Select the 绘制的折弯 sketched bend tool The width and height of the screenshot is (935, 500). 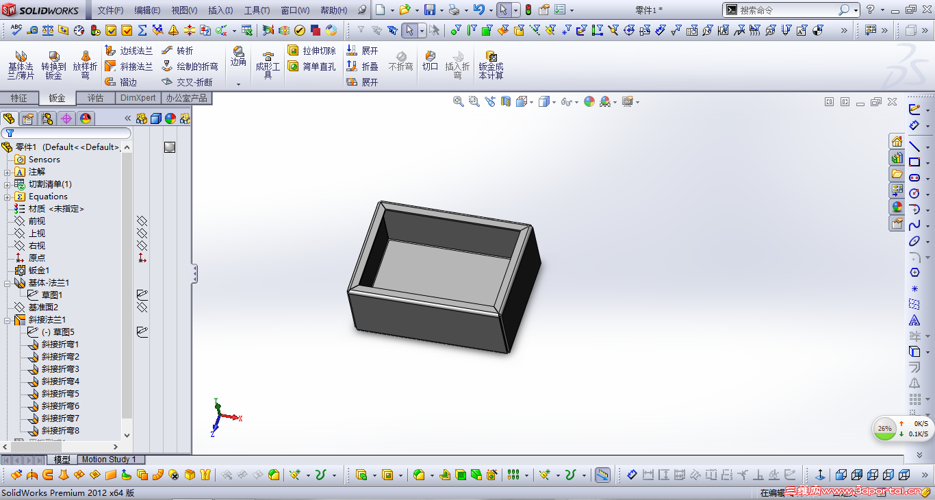[x=190, y=66]
